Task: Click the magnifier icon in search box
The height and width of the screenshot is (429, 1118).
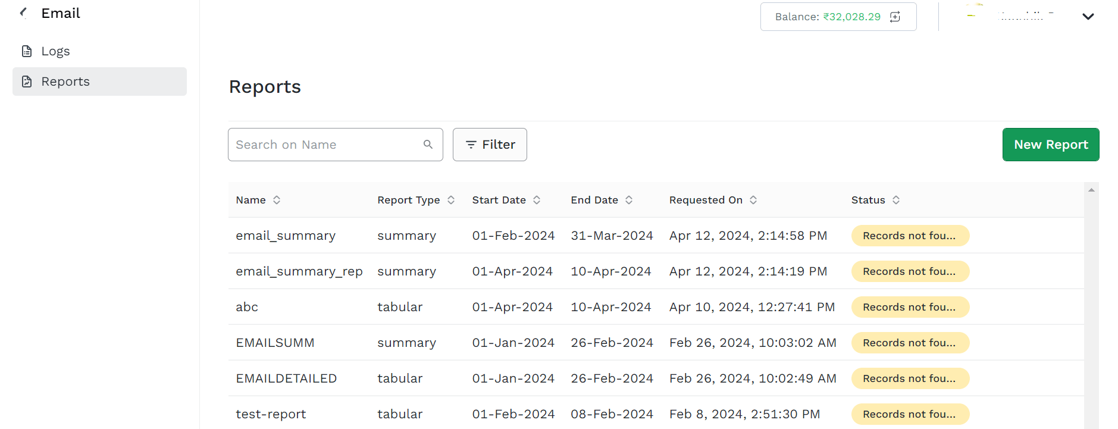Action: (x=428, y=145)
